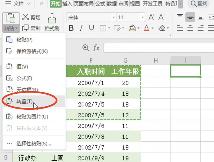Switch to the 公式 tab

coord(100,4)
